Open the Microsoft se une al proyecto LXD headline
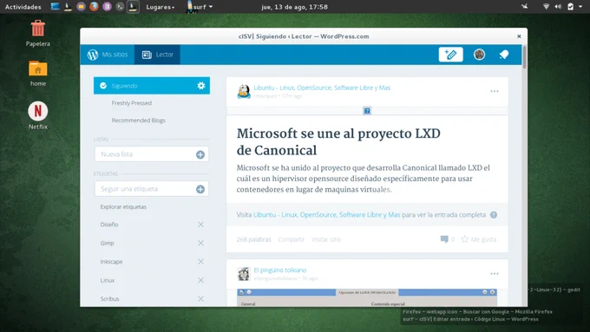Screen dimensions: 590x332 pos(338,142)
